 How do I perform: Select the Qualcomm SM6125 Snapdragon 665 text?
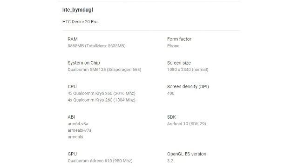104,70
